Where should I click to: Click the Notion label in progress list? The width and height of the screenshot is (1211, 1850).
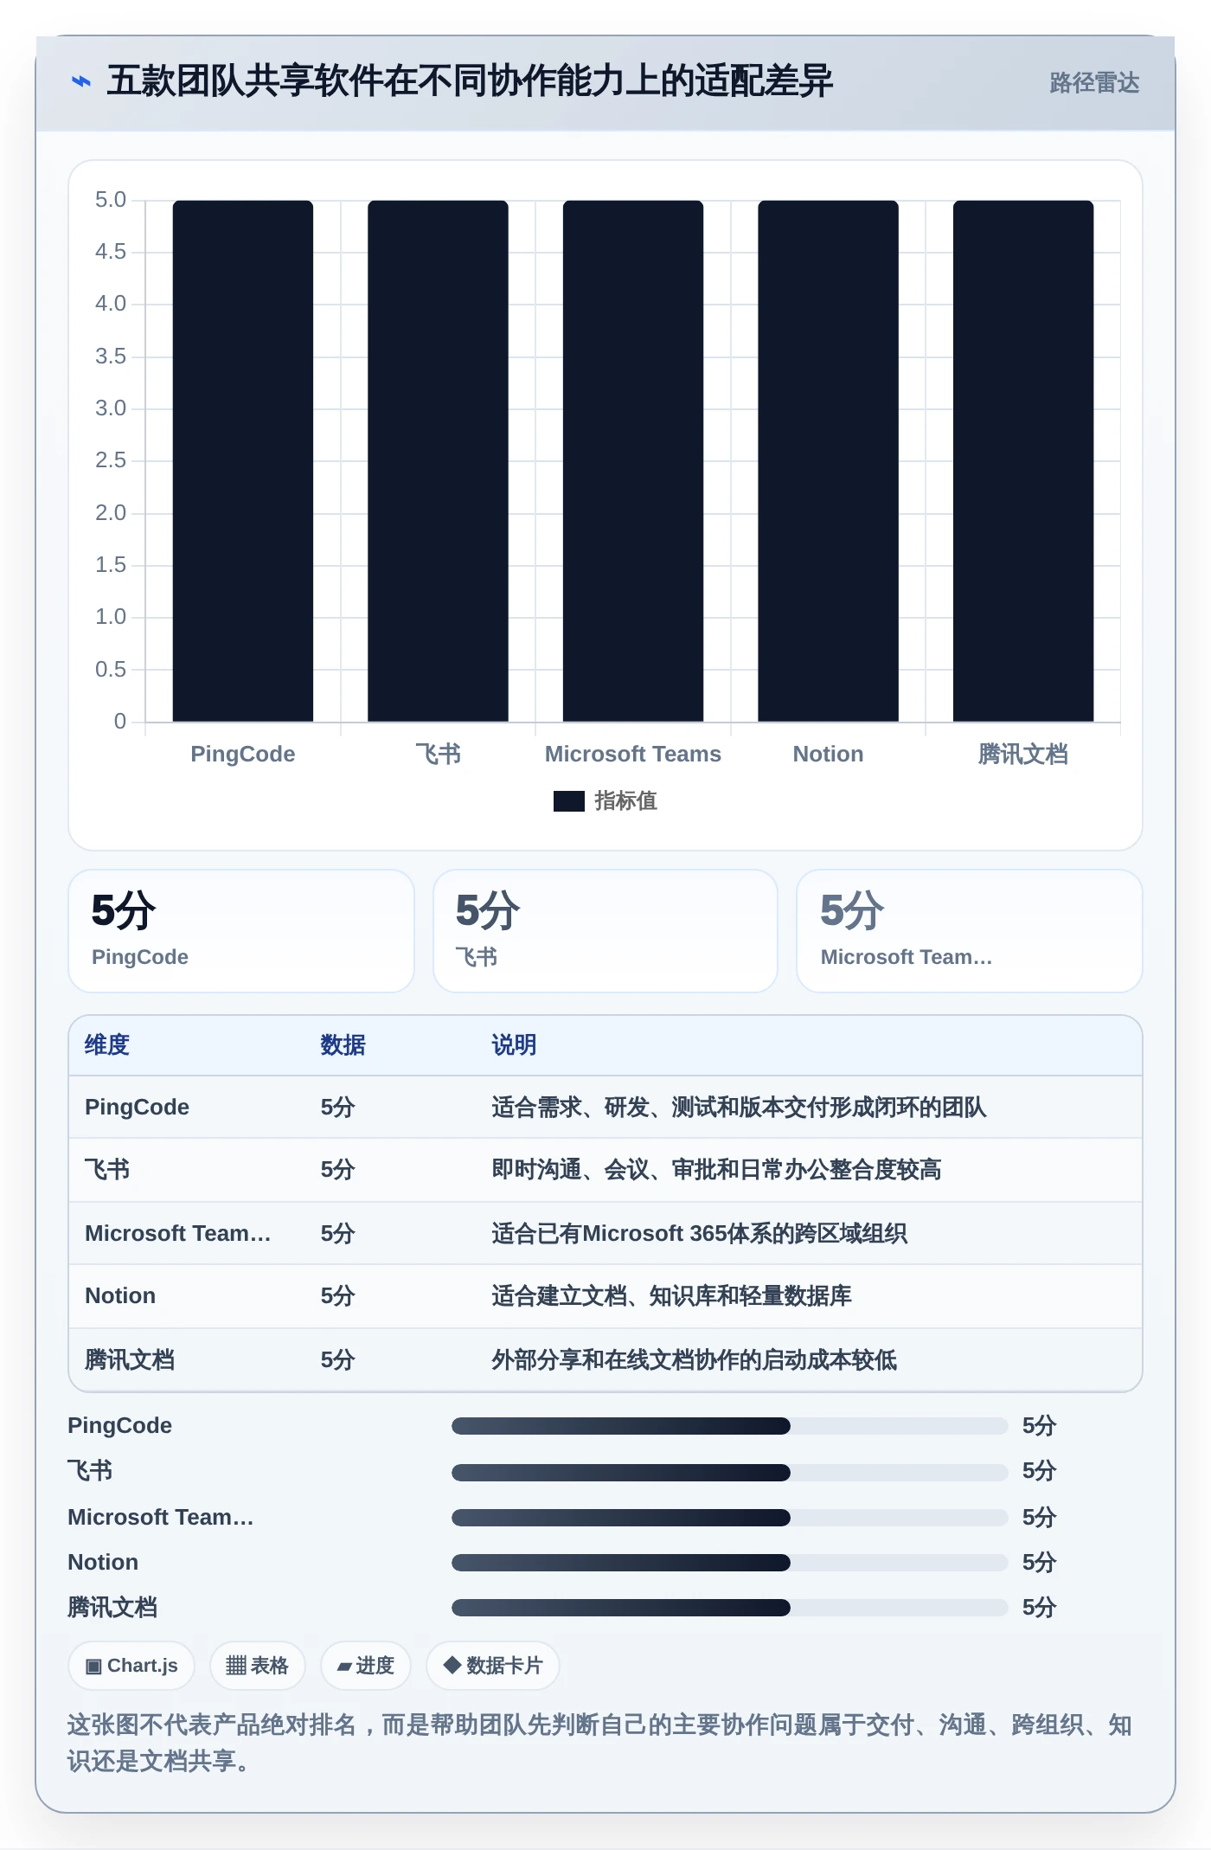tap(103, 1562)
